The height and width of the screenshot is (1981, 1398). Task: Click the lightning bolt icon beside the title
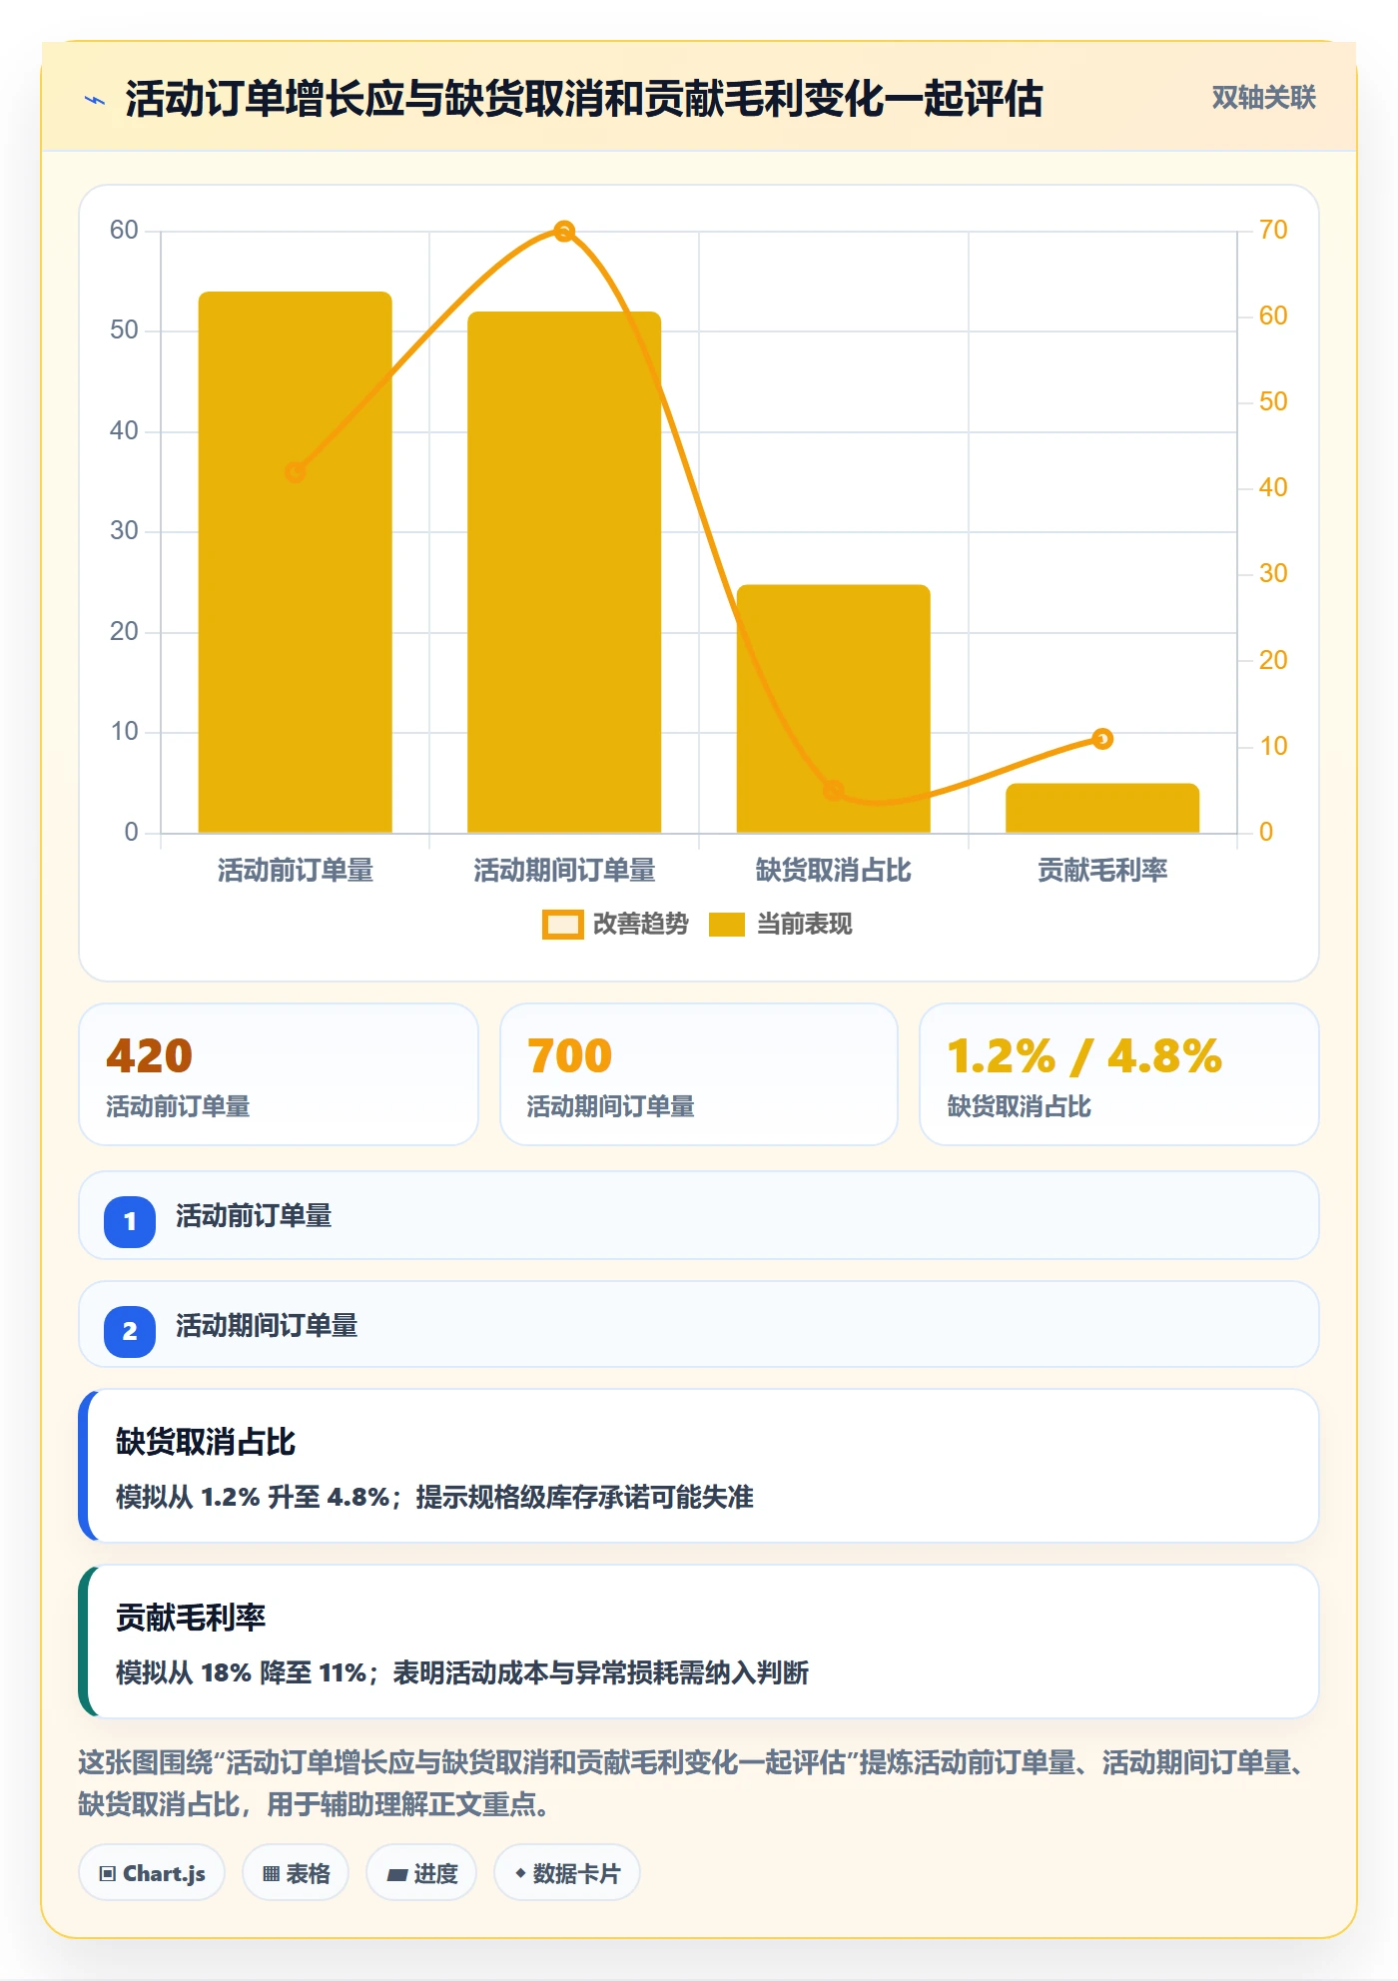coord(95,100)
